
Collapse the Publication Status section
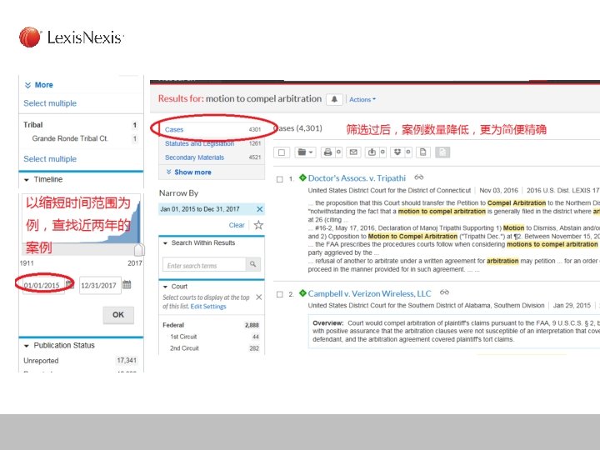pos(27,346)
